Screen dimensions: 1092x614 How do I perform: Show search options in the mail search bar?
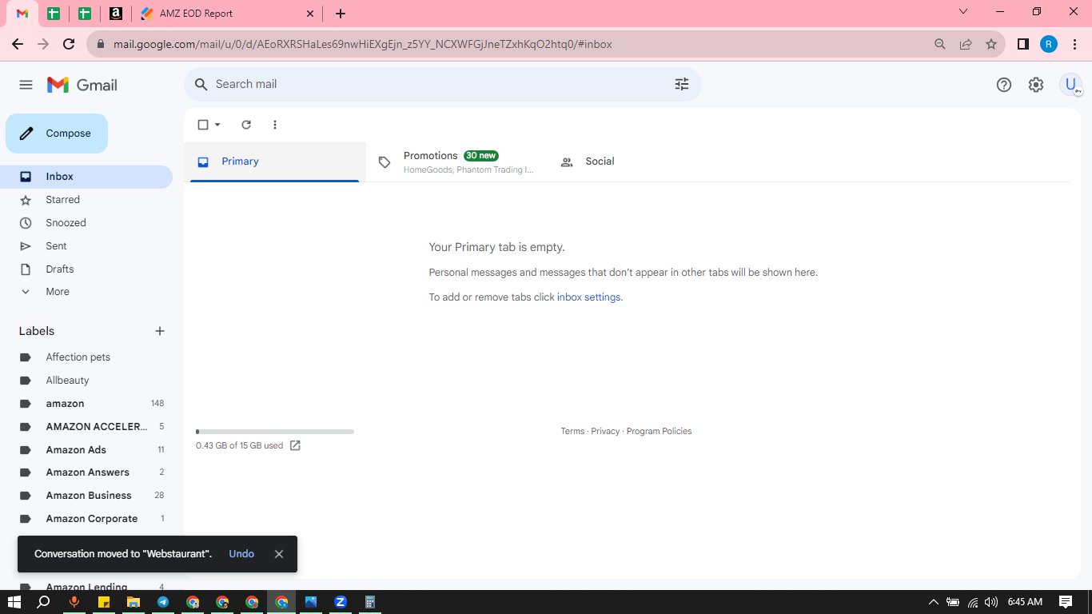click(x=682, y=84)
